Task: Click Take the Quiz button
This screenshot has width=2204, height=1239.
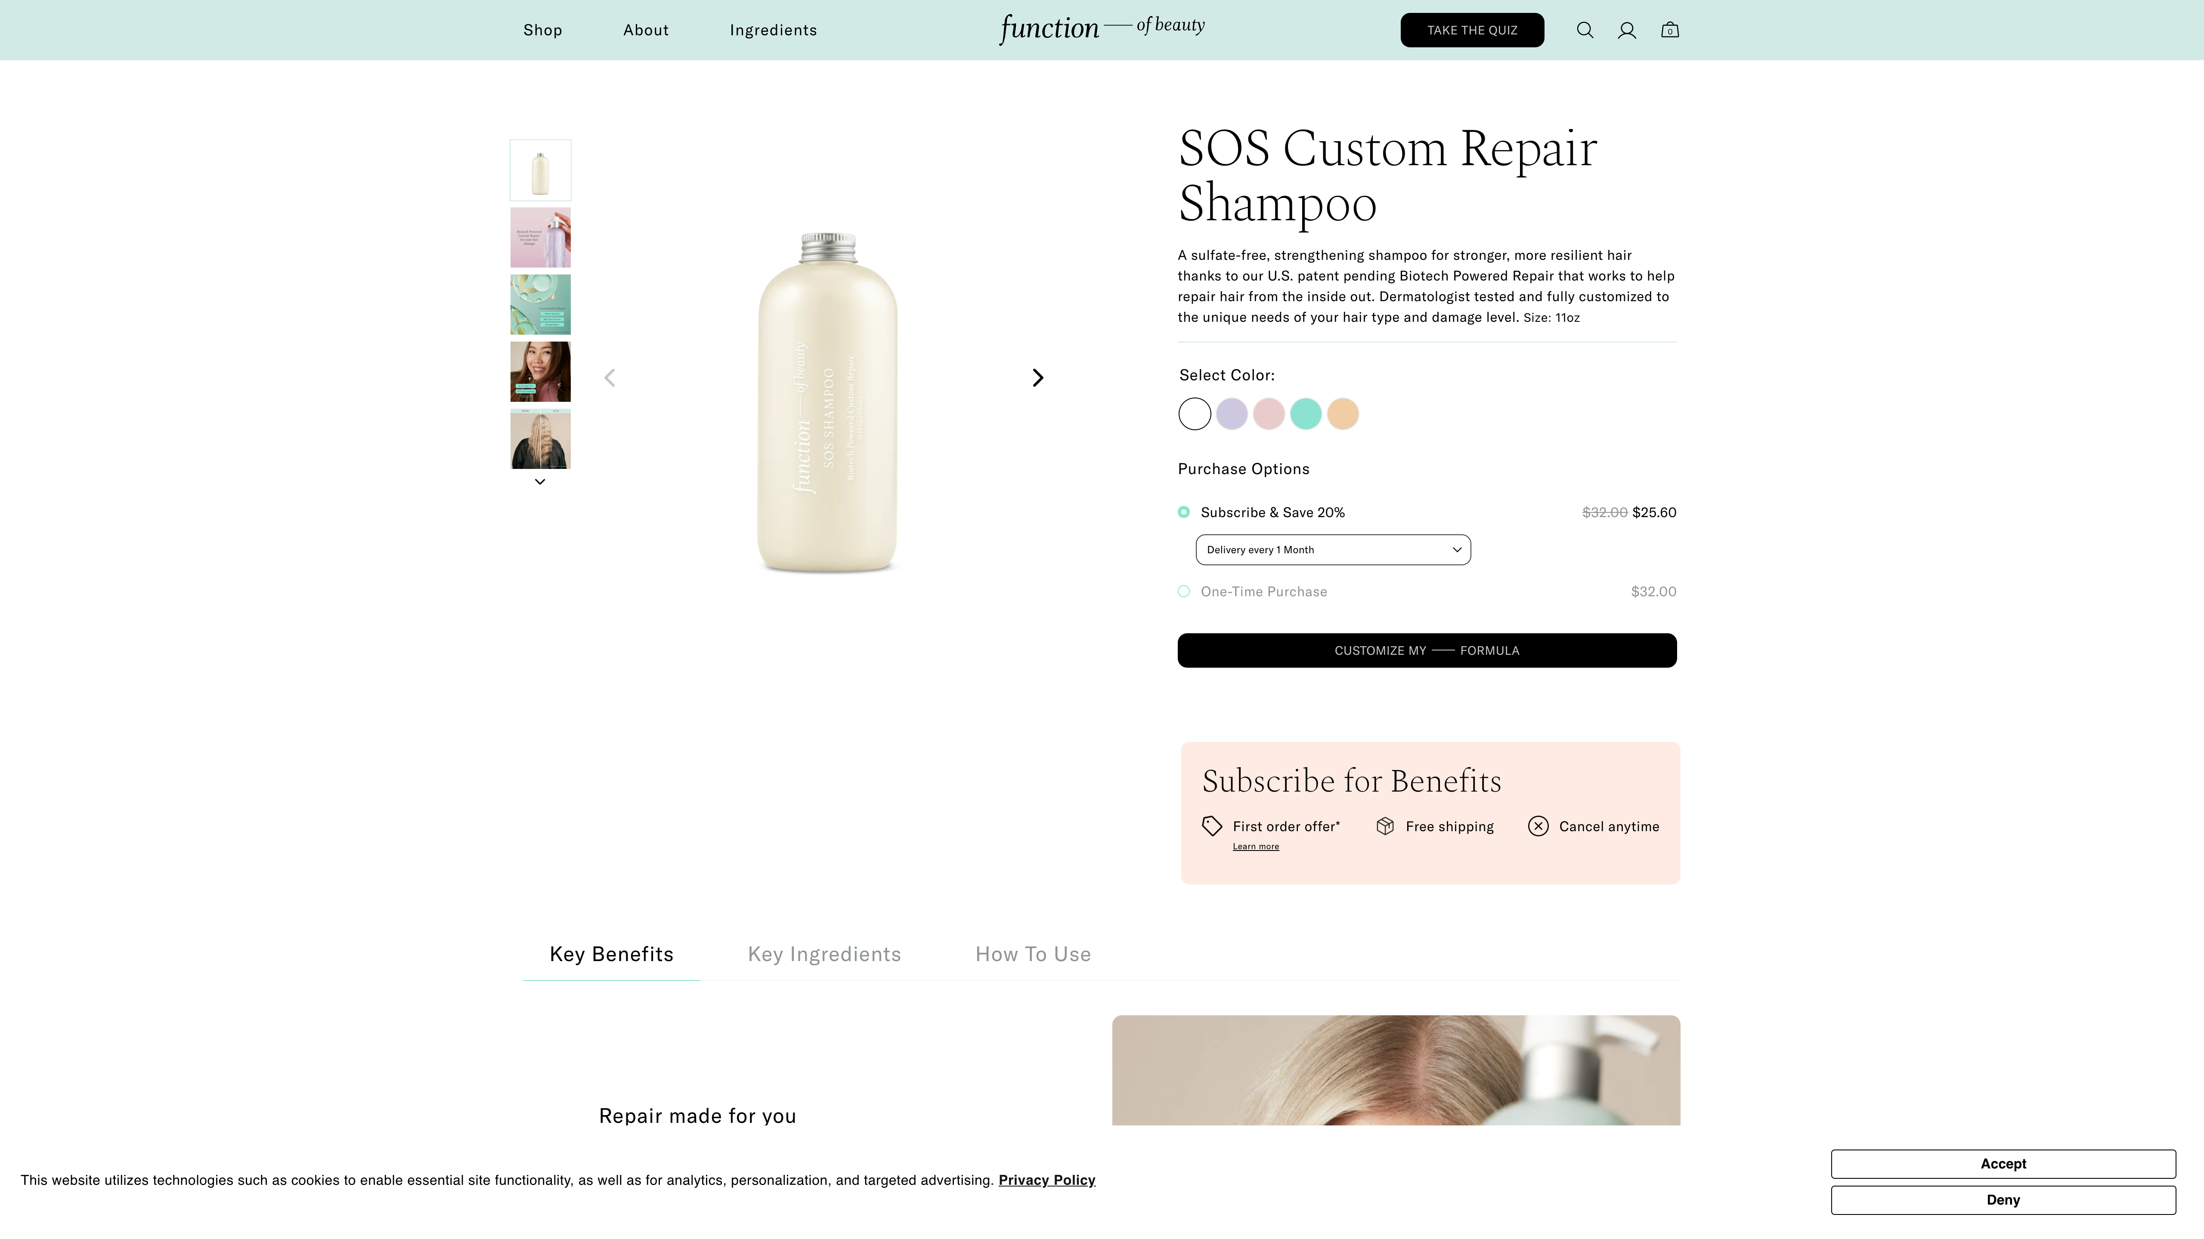Action: point(1472,30)
